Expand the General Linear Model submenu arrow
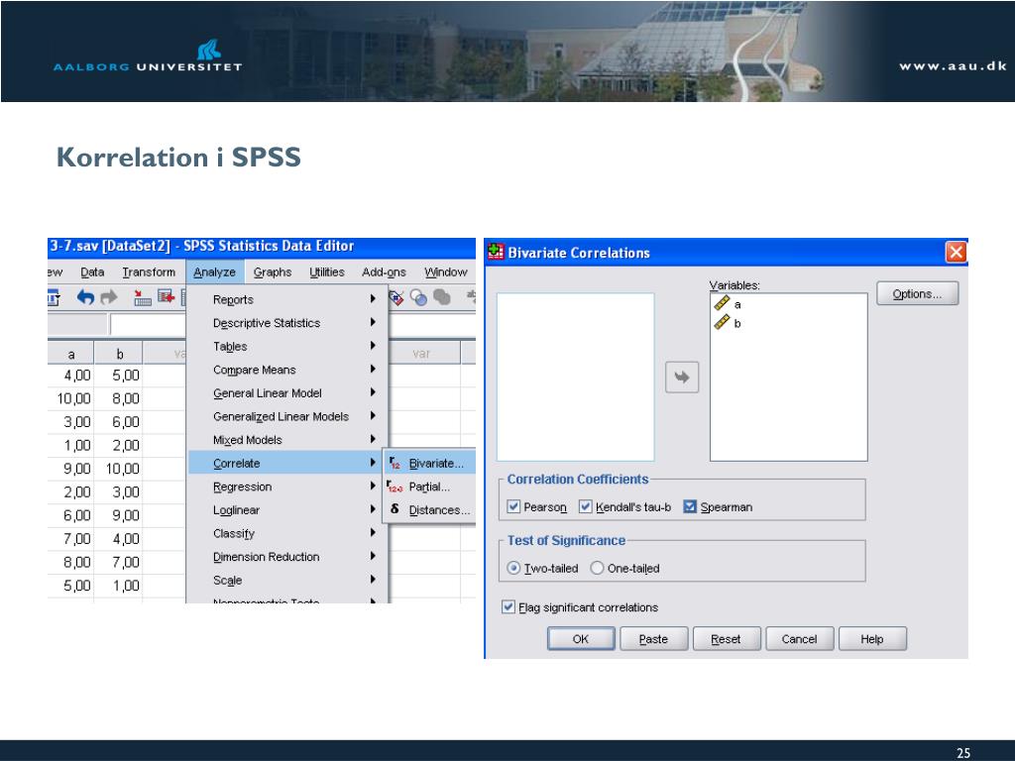Image resolution: width=1015 pixels, height=761 pixels. pyautogui.click(x=373, y=392)
